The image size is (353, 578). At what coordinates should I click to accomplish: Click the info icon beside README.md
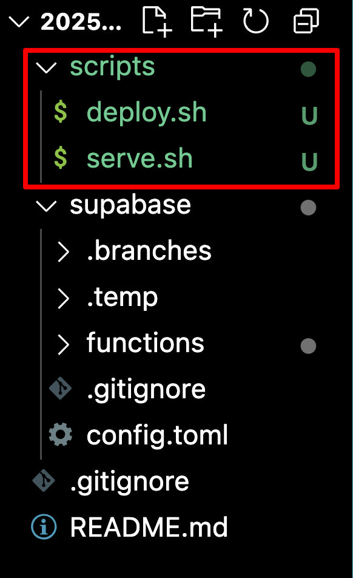click(x=44, y=527)
